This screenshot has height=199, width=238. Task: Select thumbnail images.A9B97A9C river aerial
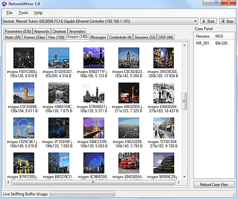pos(59,93)
